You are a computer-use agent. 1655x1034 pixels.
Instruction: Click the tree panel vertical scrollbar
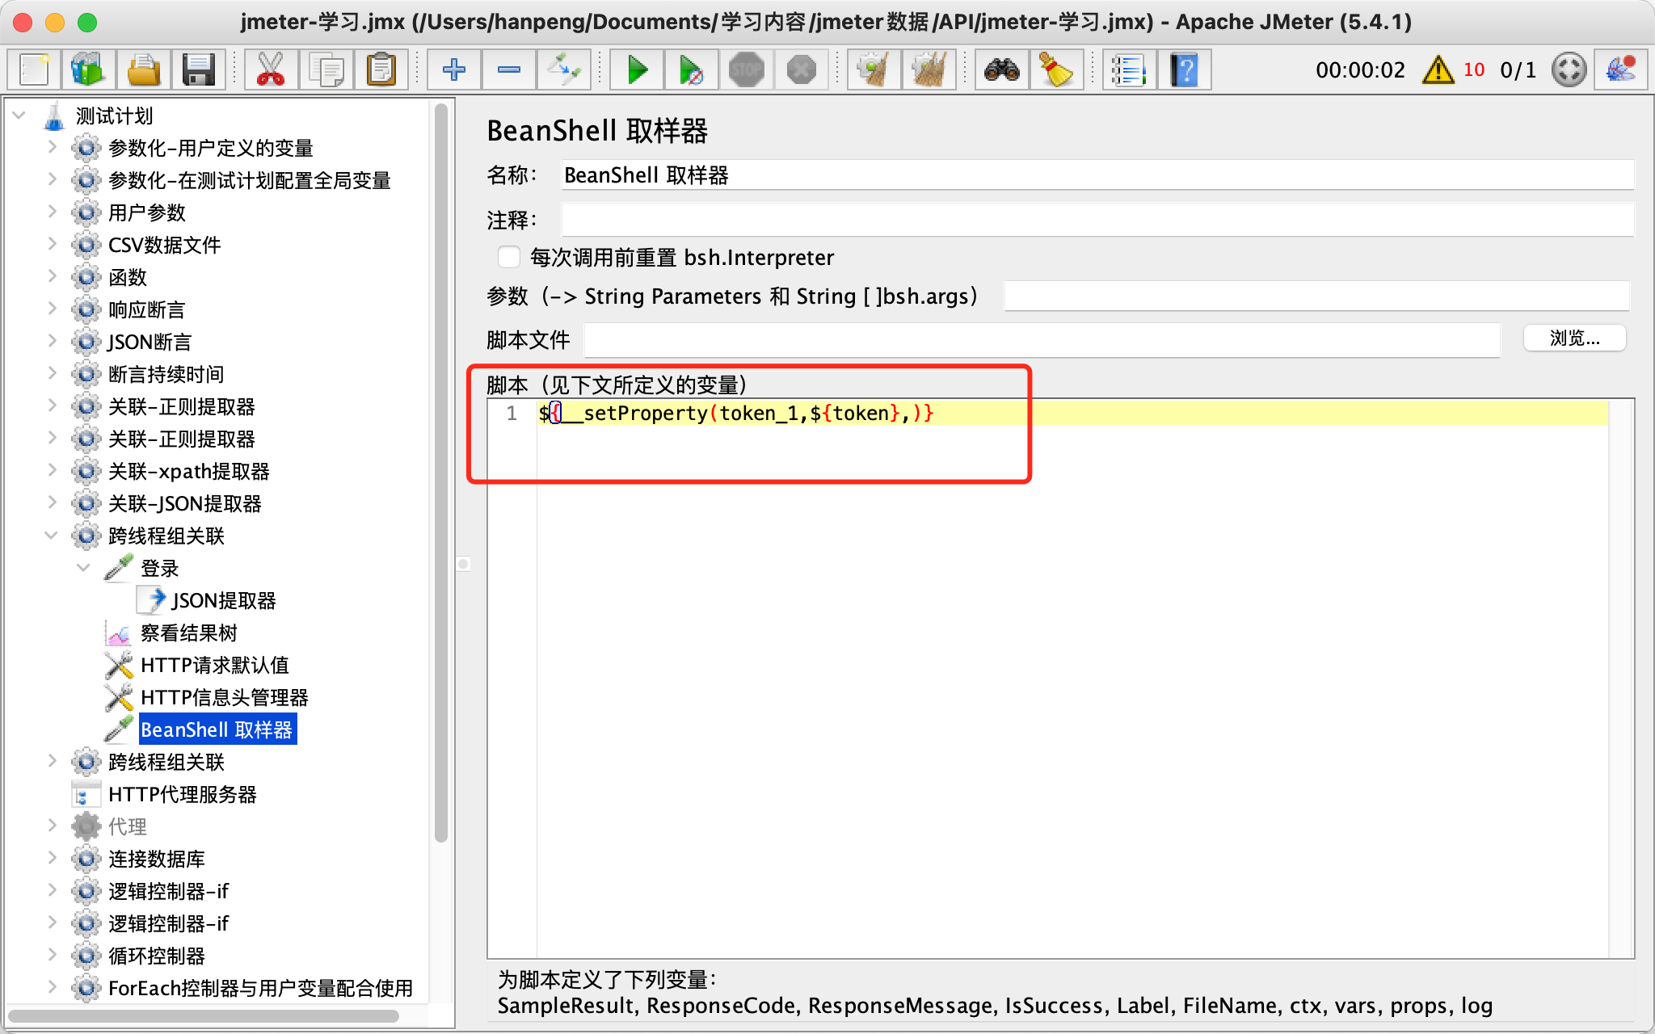[440, 473]
